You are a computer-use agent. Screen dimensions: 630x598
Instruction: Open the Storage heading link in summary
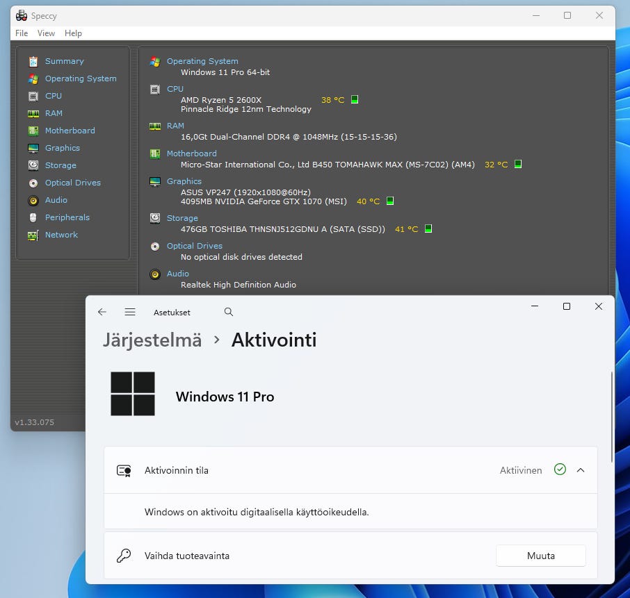[182, 218]
